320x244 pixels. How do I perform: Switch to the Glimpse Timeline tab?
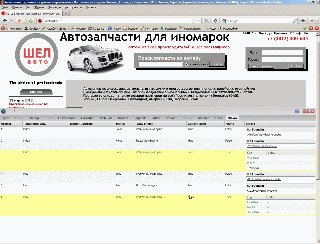203,118
